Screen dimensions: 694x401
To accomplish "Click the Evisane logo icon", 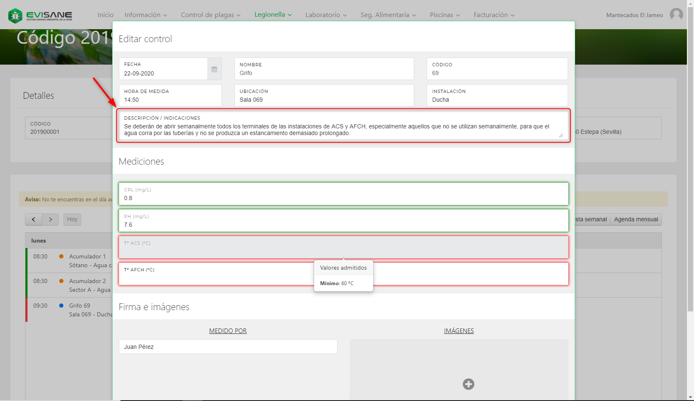I will coord(15,16).
